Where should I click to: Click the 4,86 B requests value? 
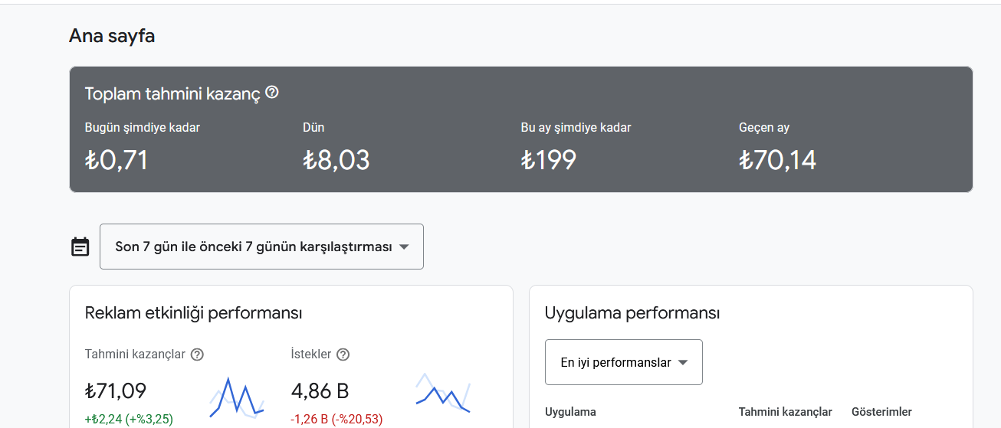pos(320,391)
